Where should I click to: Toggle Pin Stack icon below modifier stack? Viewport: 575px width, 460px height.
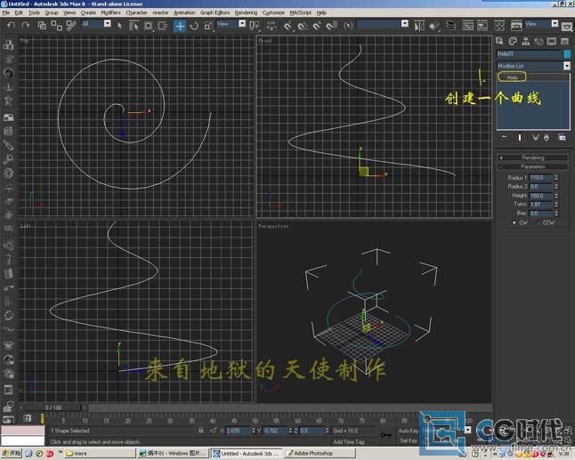tap(505, 137)
